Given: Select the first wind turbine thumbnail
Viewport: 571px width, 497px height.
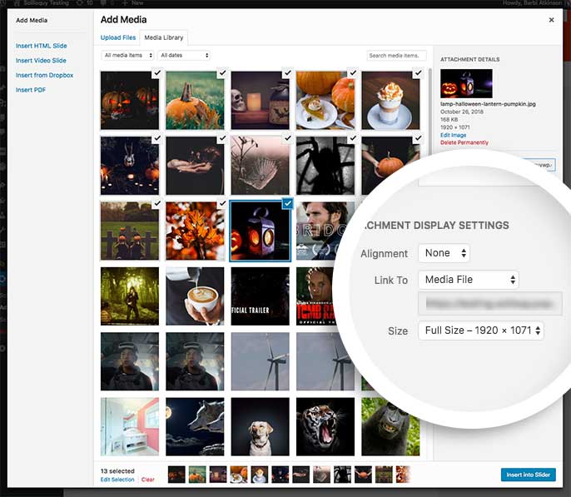Looking at the screenshot, I should pyautogui.click(x=260, y=361).
